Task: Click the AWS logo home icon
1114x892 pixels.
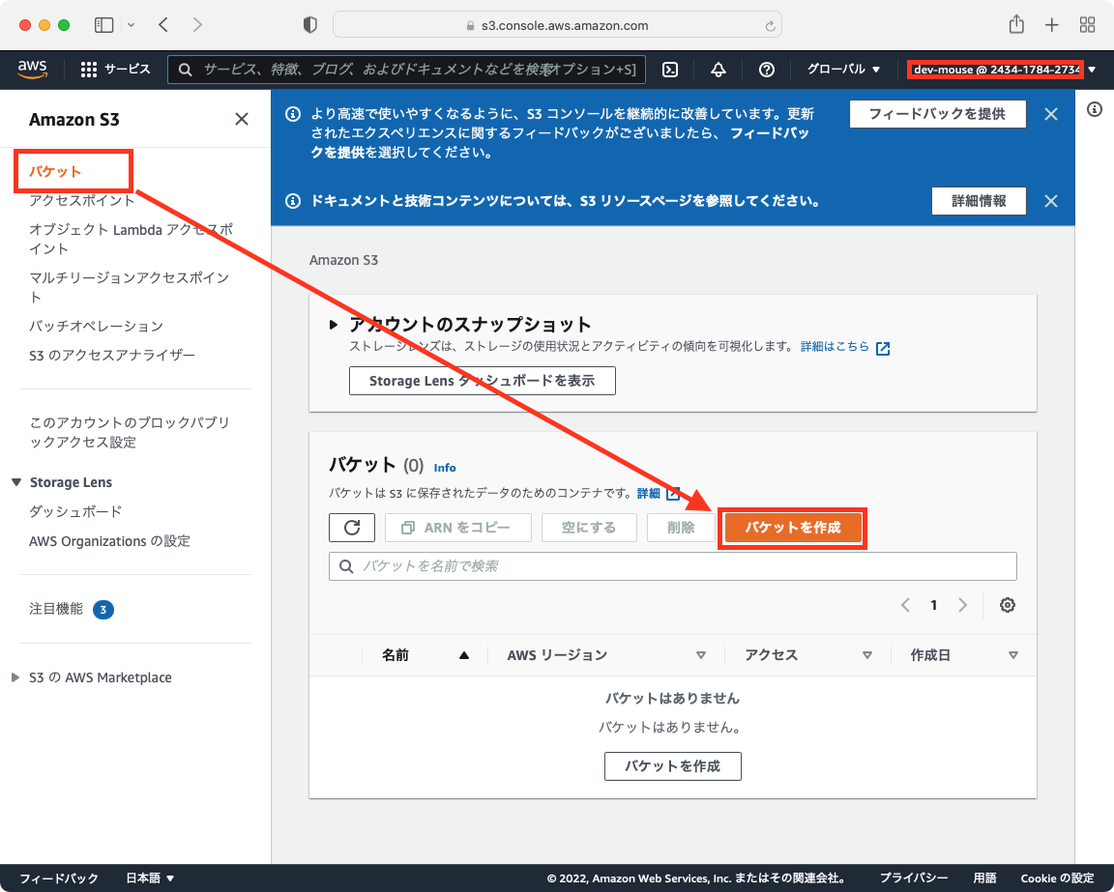Action: (32, 69)
